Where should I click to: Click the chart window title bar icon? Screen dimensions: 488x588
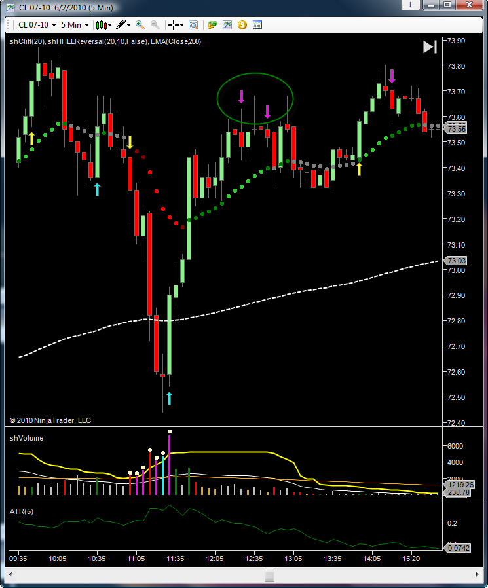coord(10,7)
